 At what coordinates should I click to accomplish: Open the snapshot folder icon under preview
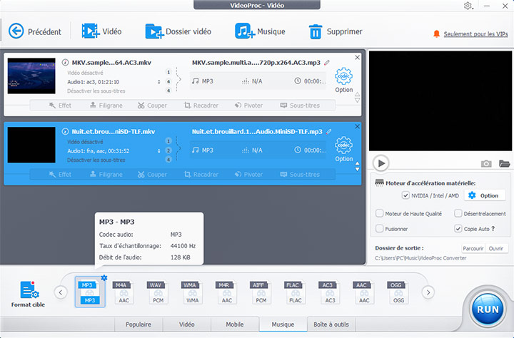pyautogui.click(x=504, y=163)
